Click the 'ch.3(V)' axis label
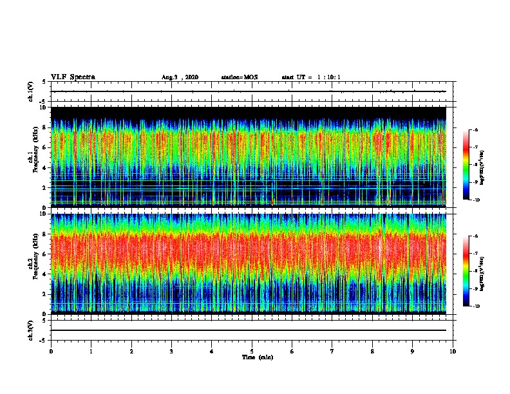Screen dimensions: 510x394 click(x=30, y=331)
